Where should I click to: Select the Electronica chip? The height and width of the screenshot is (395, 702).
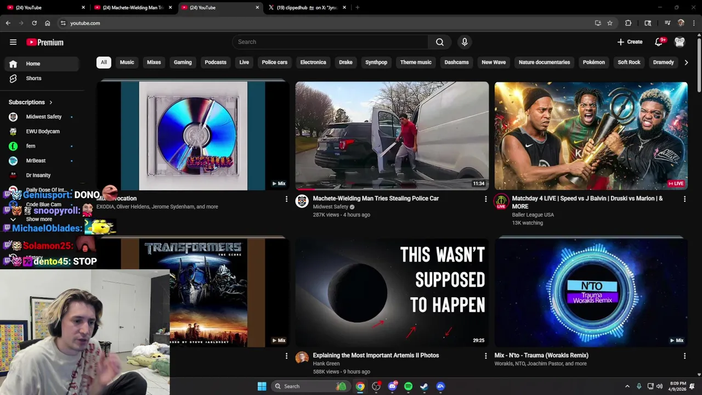[313, 62]
